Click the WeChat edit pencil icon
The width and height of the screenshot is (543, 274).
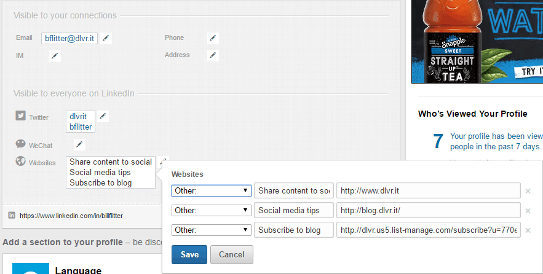(79, 144)
